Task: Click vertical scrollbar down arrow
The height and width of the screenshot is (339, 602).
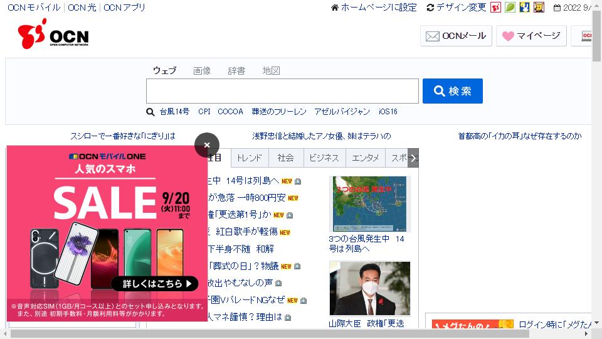Action: [x=596, y=323]
